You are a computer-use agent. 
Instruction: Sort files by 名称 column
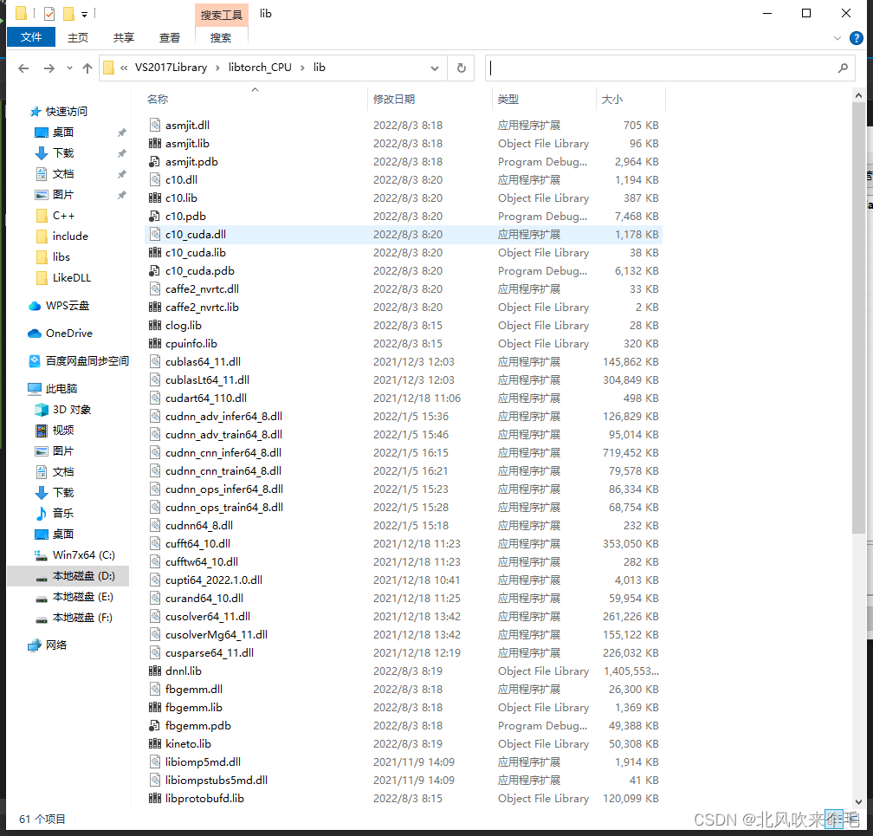(158, 99)
